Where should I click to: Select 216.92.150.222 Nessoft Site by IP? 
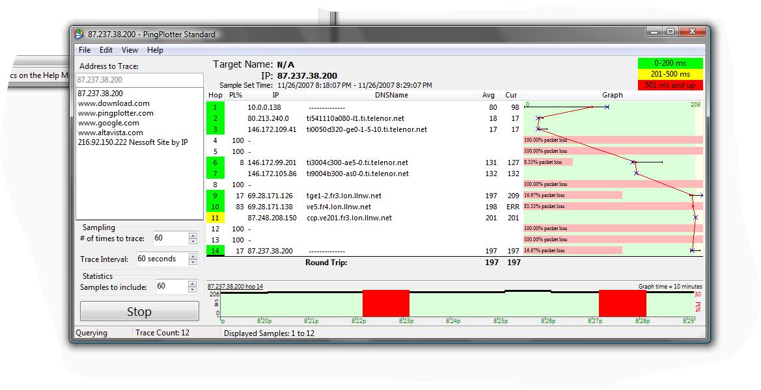click(133, 142)
